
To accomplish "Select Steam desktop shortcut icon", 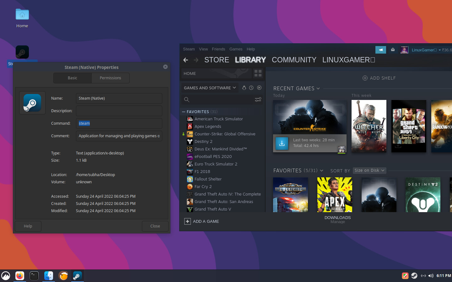I will 22,52.
